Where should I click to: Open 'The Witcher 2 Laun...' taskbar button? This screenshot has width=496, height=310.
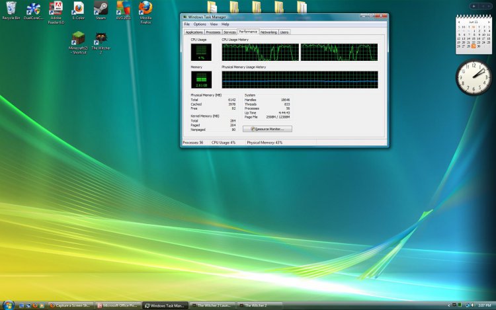pyautogui.click(x=212, y=305)
